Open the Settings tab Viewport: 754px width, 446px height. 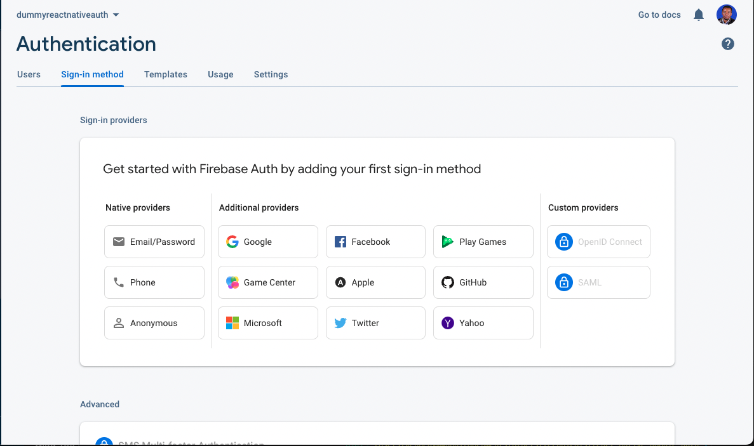click(x=271, y=74)
